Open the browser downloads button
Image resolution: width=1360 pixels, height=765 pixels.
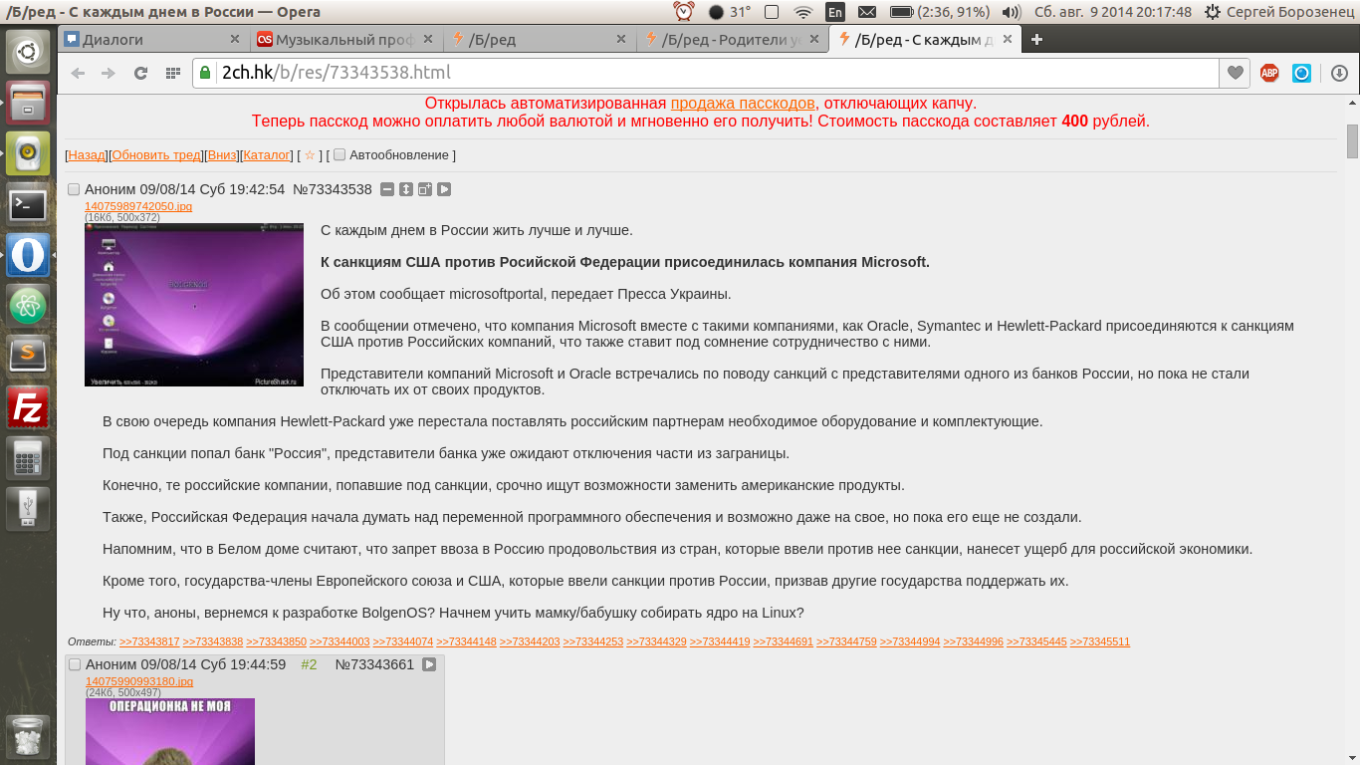tap(1339, 73)
